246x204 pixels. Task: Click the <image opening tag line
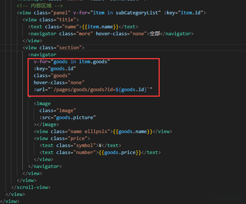42,104
